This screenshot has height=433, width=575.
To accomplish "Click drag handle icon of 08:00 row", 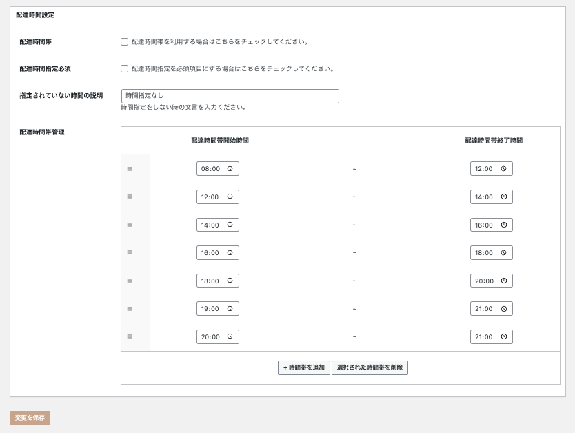I will pyautogui.click(x=130, y=169).
